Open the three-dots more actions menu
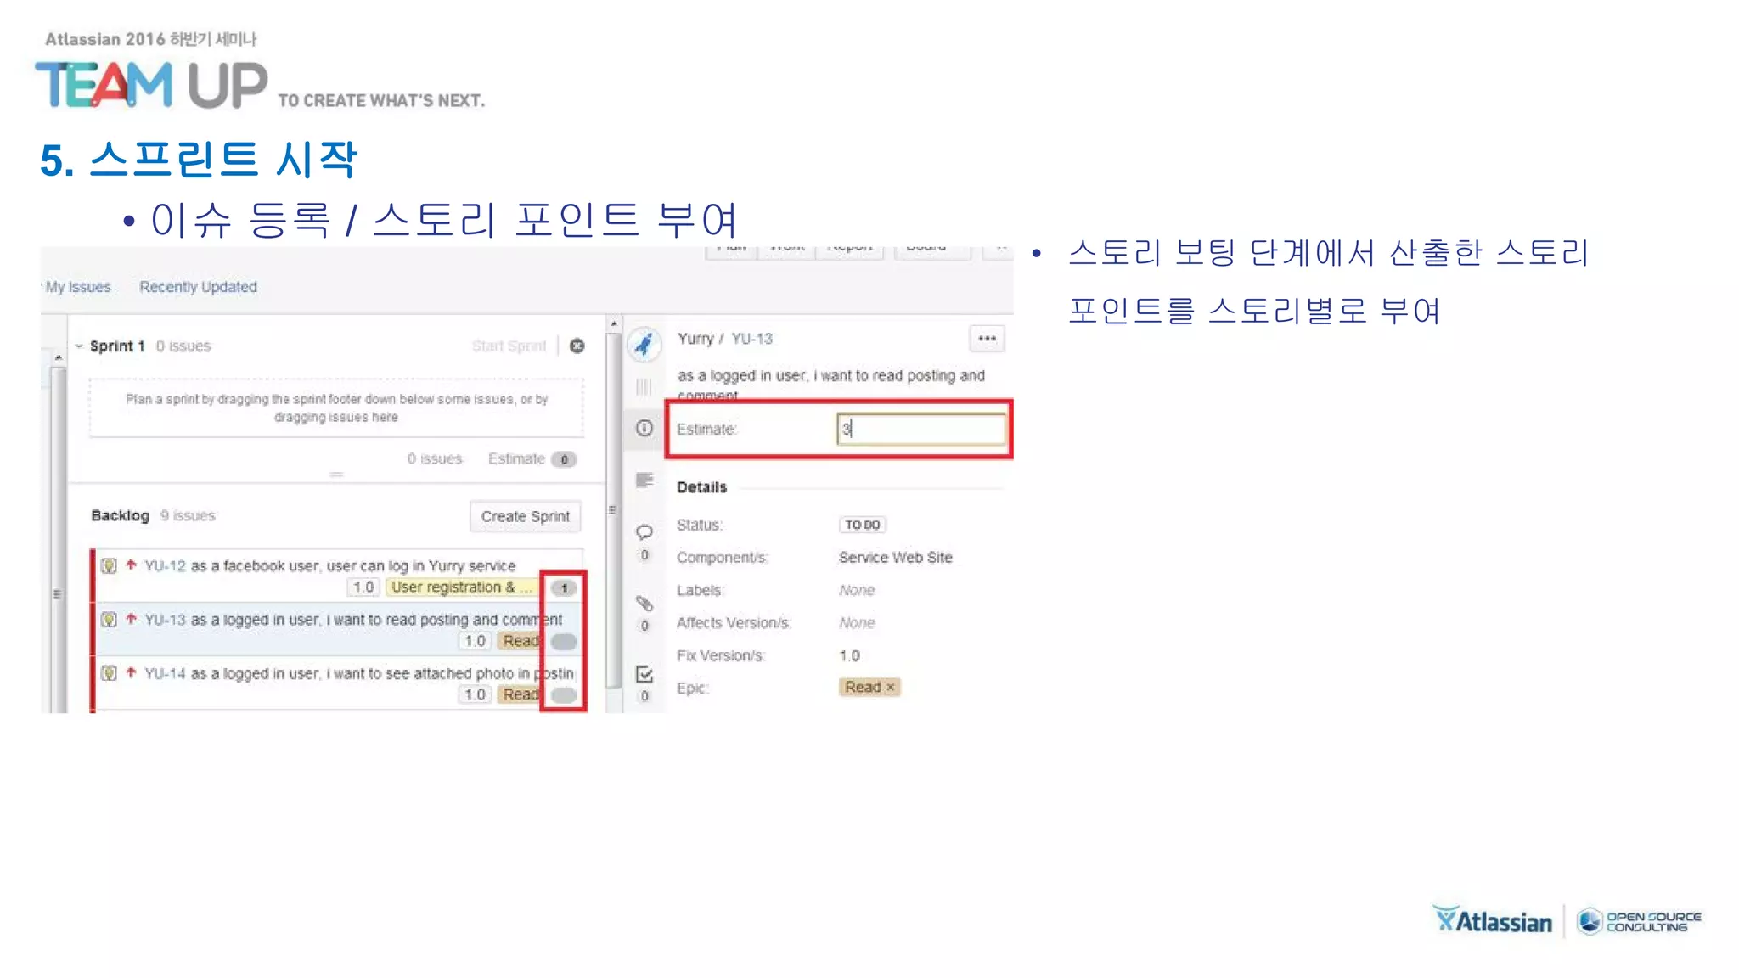The height and width of the screenshot is (978, 1739). [x=987, y=338]
